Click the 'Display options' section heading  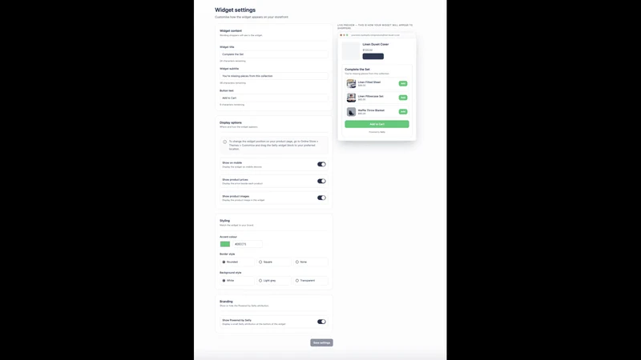231,122
